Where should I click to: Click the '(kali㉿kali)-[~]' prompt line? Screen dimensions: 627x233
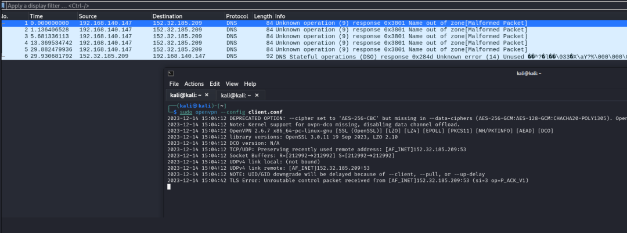click(x=197, y=105)
